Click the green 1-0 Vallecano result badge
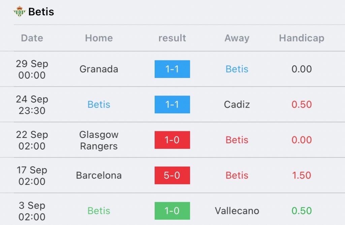Screen dimensions: 345x225 point(172,211)
